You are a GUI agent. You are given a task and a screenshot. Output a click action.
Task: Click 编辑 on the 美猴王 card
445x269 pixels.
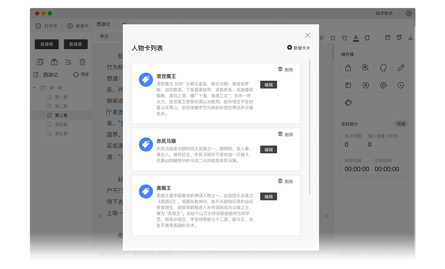click(x=268, y=196)
